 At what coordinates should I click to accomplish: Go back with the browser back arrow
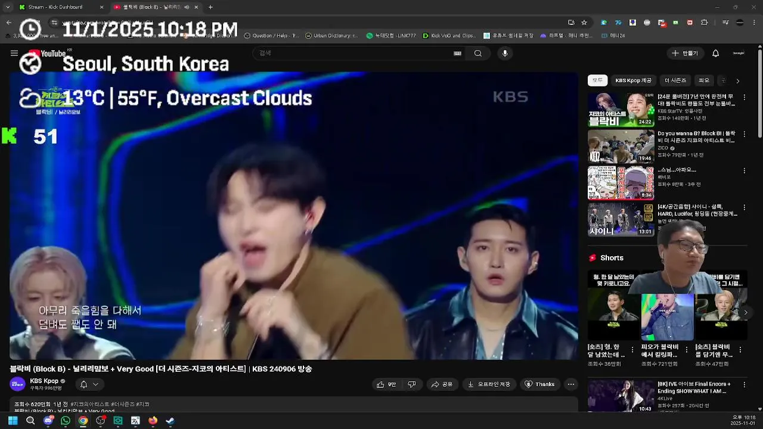point(8,23)
